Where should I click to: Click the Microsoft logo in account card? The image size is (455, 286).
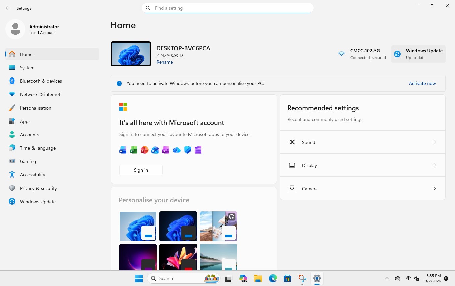(x=123, y=107)
